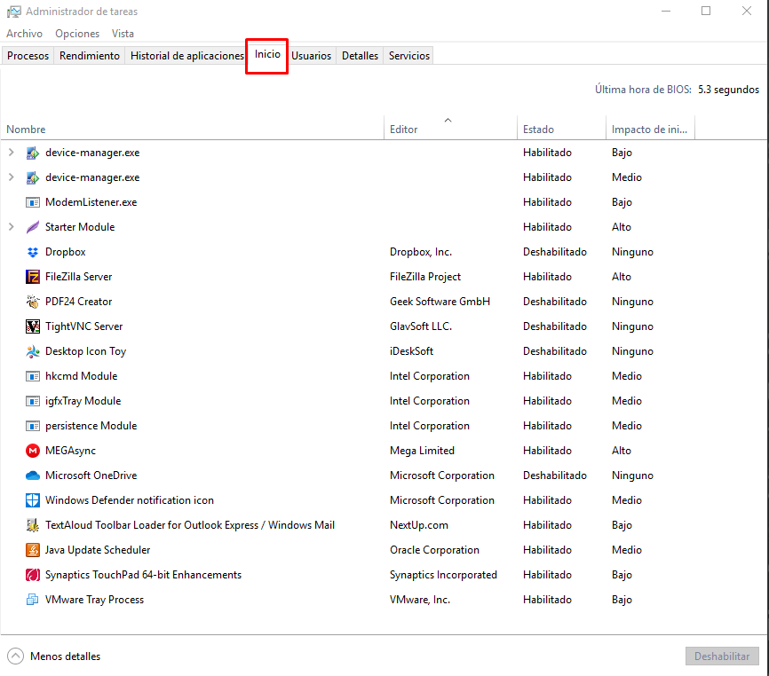
Task: Select the PDF24 Creator name
Action: pyautogui.click(x=78, y=302)
